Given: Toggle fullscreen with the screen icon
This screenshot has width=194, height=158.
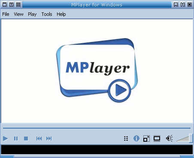Looking at the screenshot, I should click(157, 138).
